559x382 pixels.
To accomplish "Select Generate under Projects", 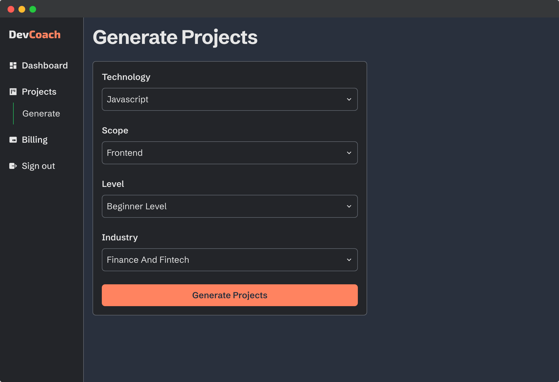I will click(41, 114).
